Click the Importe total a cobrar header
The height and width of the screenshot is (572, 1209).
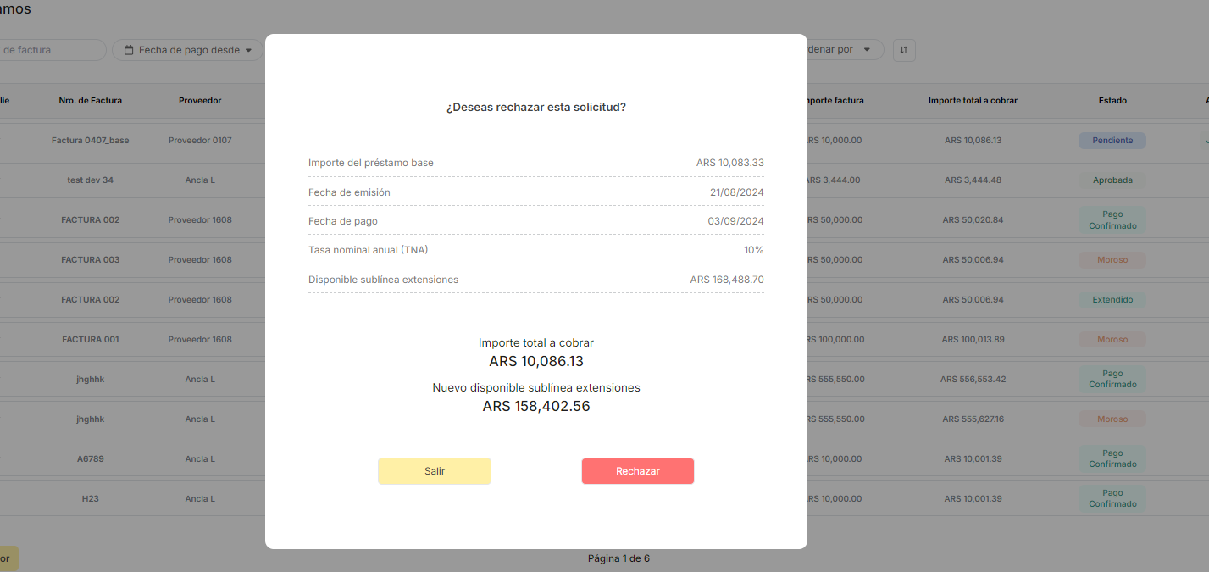tap(973, 100)
